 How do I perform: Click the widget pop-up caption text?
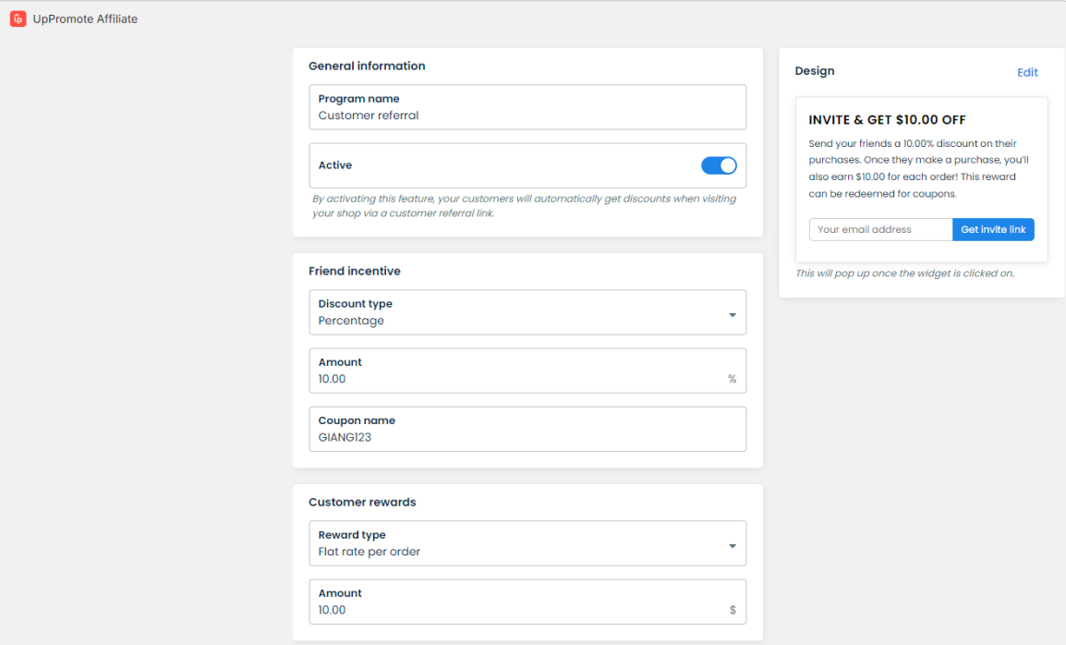[904, 274]
